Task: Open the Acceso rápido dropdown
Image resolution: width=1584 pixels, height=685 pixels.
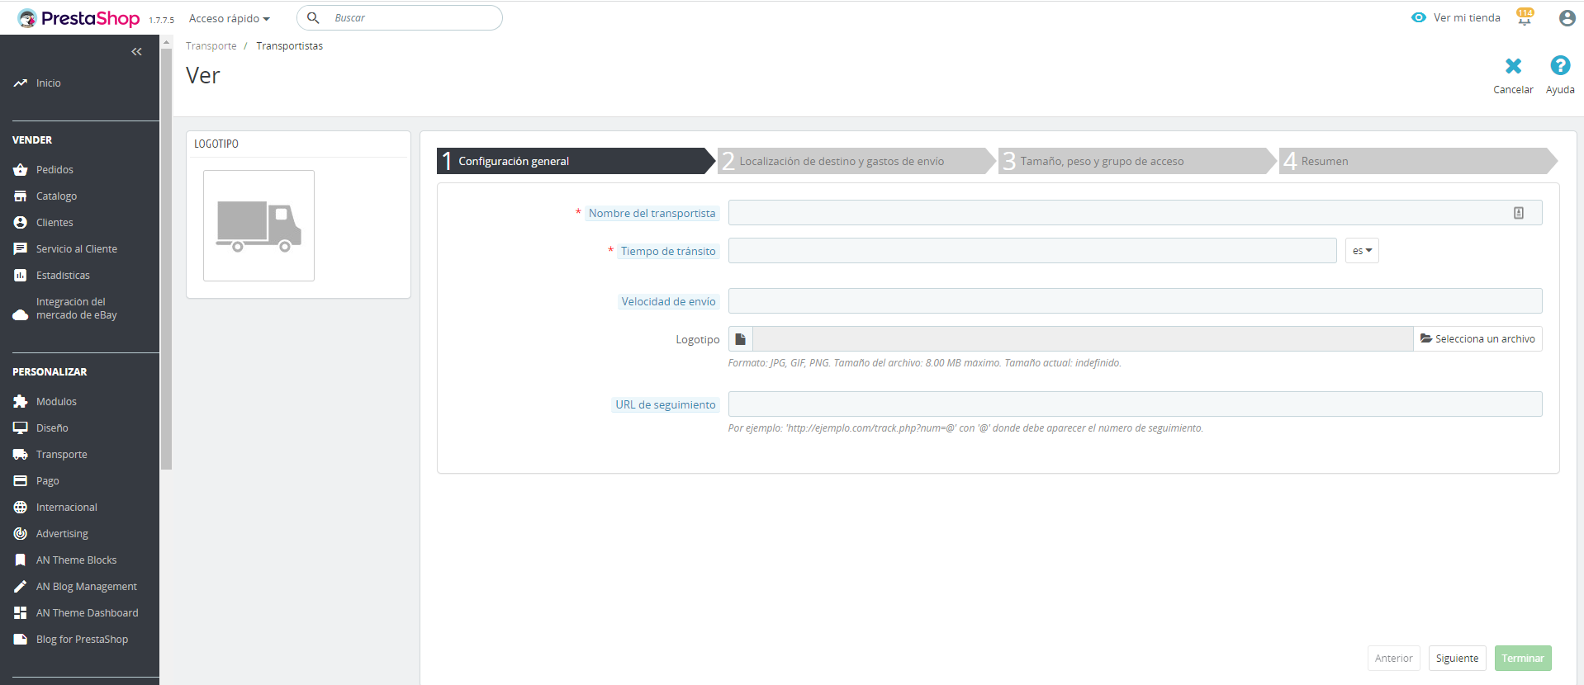Action: pos(230,18)
